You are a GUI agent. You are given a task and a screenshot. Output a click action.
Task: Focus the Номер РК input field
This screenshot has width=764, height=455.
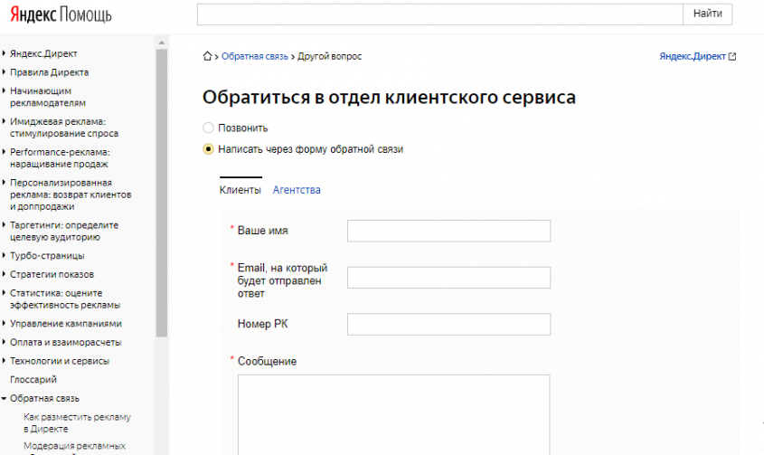(448, 325)
